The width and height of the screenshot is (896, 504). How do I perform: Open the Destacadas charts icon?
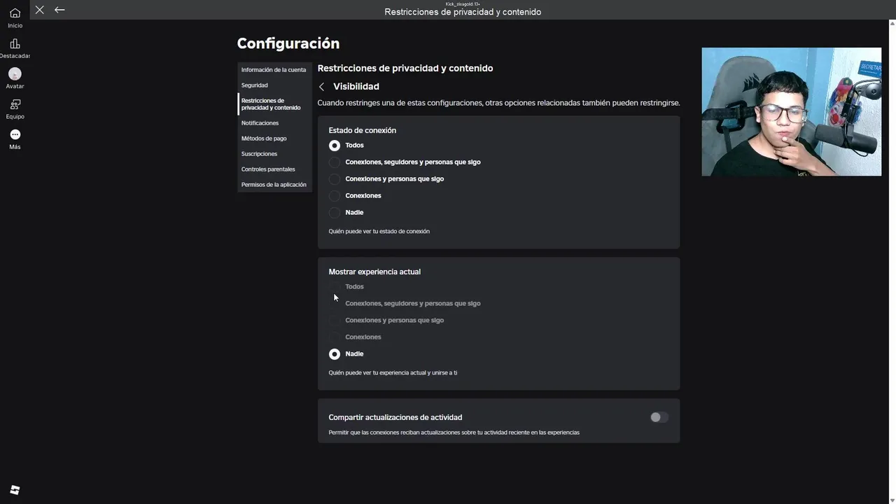point(15,44)
